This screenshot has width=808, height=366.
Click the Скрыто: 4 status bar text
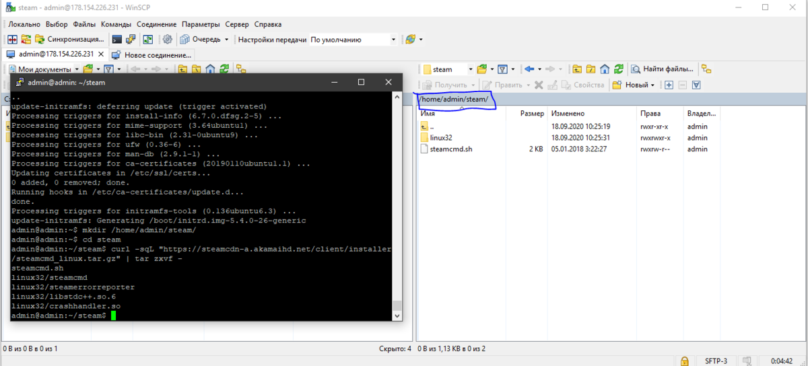[395, 349]
